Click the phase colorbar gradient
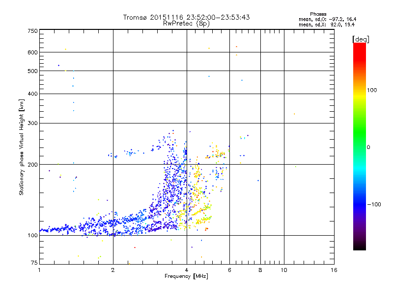This screenshot has width=393, height=294. 360,146
